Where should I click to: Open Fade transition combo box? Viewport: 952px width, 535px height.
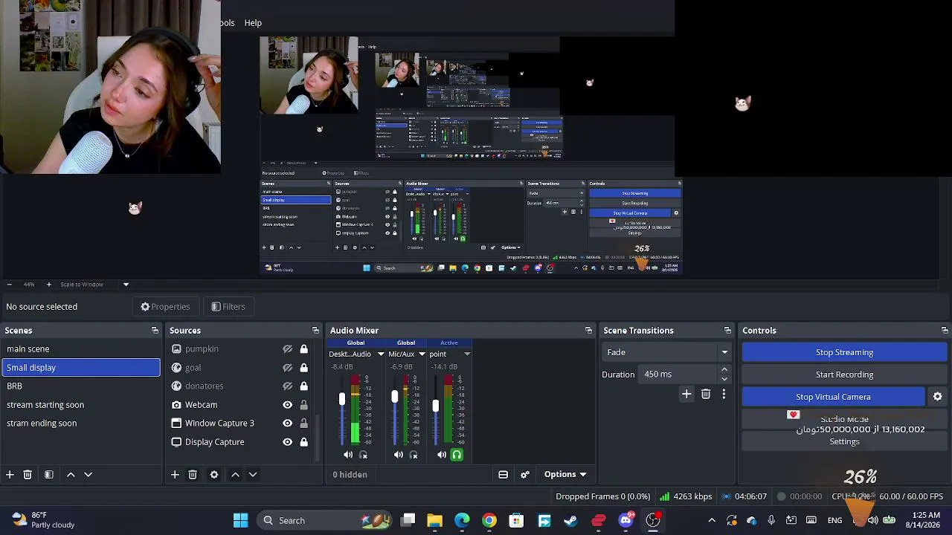[x=666, y=352]
